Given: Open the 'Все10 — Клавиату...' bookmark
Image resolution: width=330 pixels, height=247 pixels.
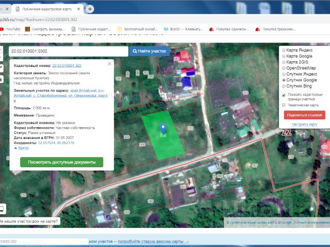Looking at the screenshot, I should coord(184,29).
